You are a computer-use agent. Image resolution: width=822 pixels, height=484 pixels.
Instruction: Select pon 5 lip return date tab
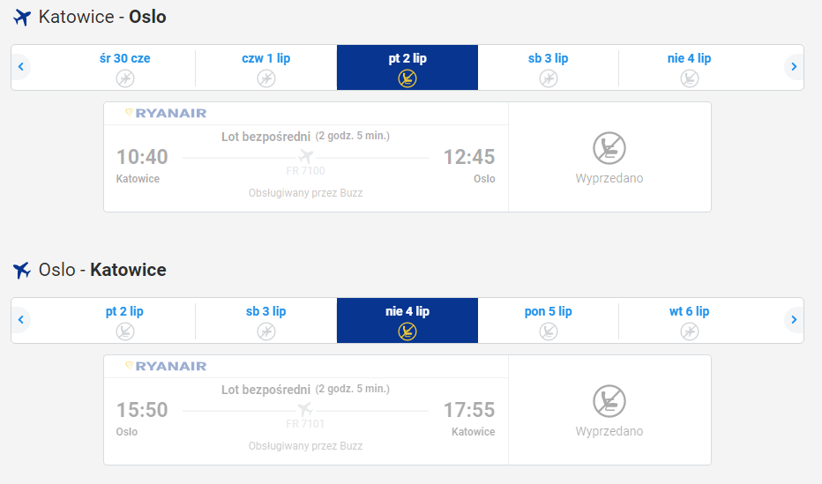pyautogui.click(x=548, y=321)
